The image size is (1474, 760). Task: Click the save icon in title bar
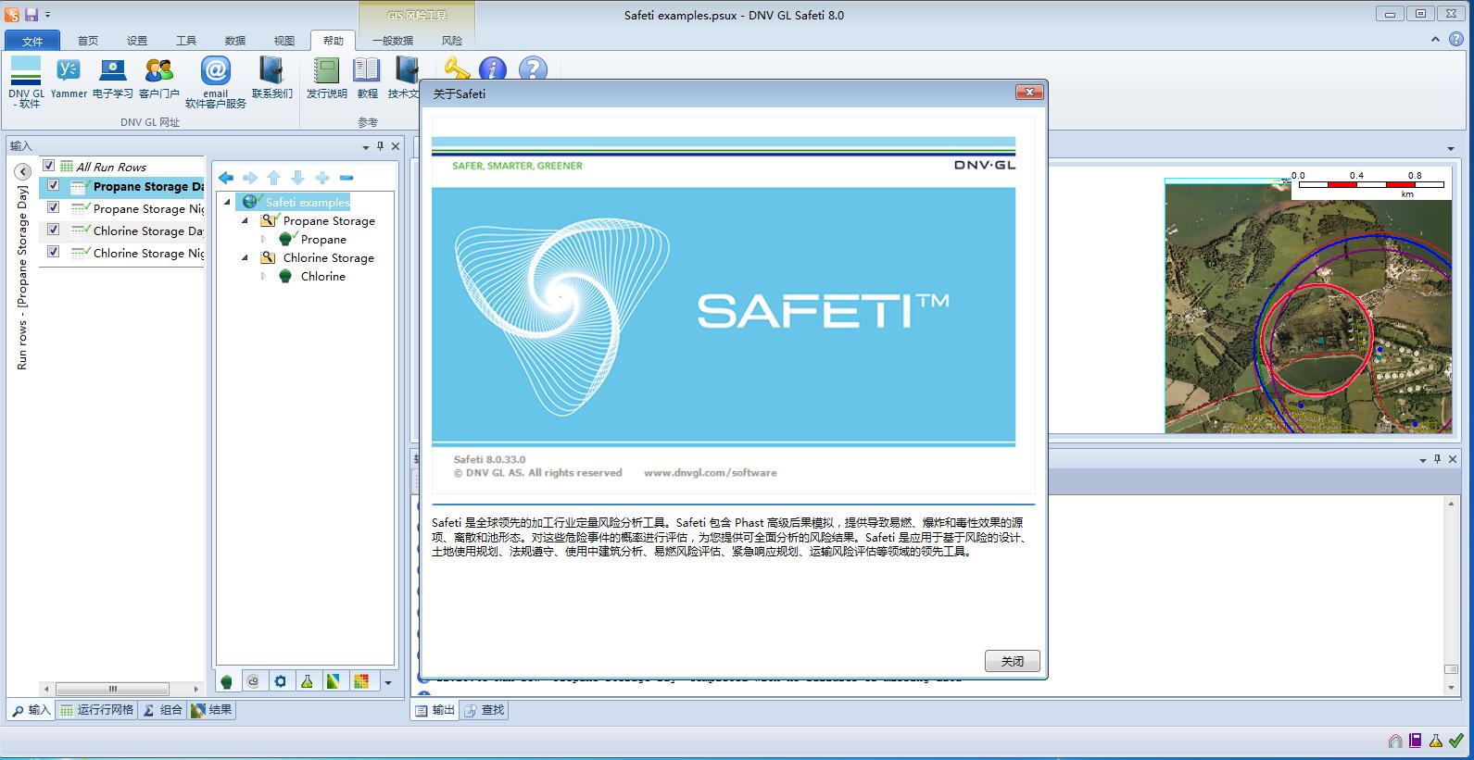tap(31, 14)
